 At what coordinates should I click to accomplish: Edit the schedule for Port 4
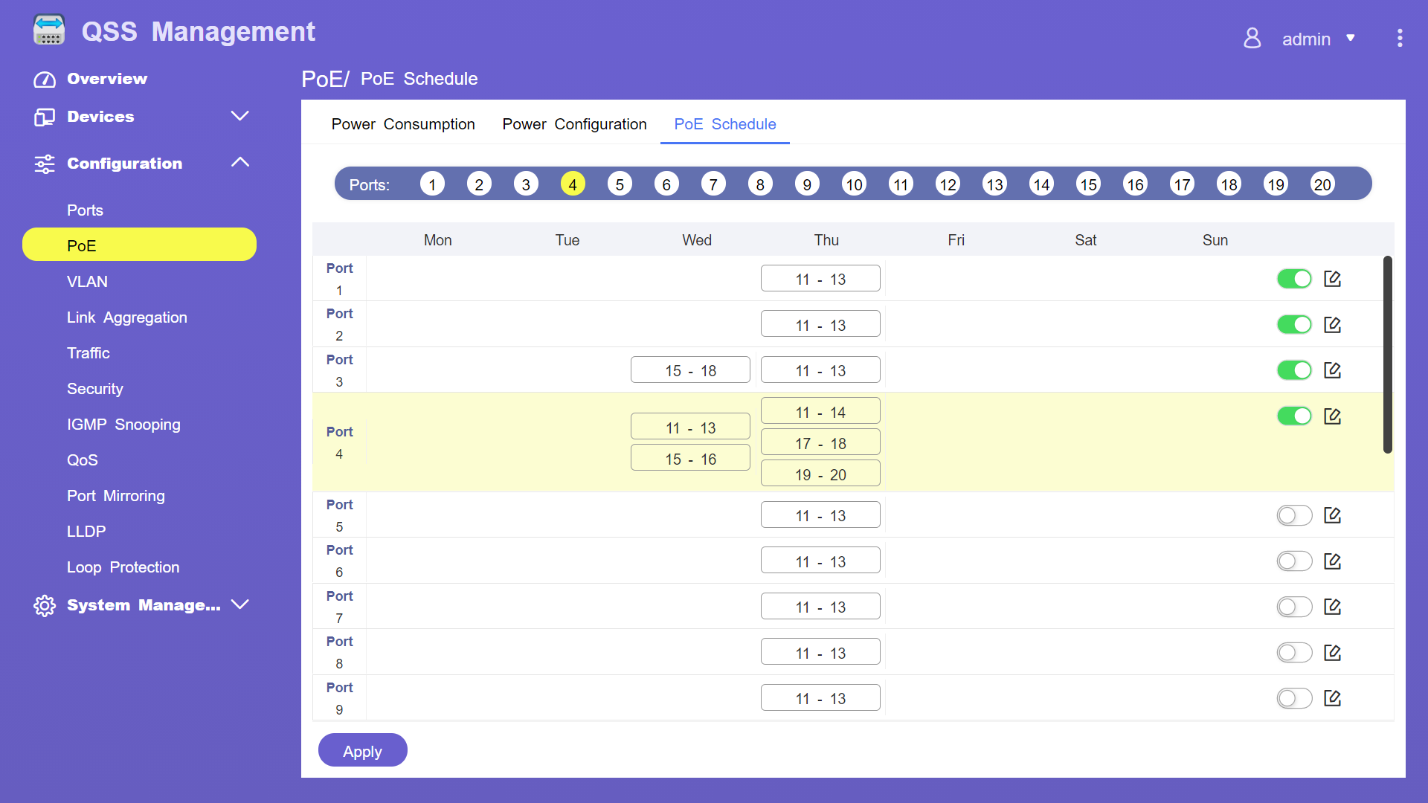coord(1332,416)
